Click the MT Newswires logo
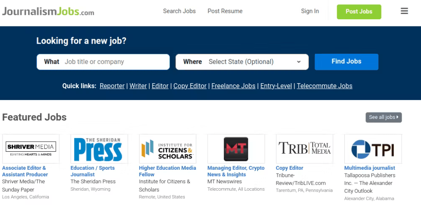 pos(236,149)
